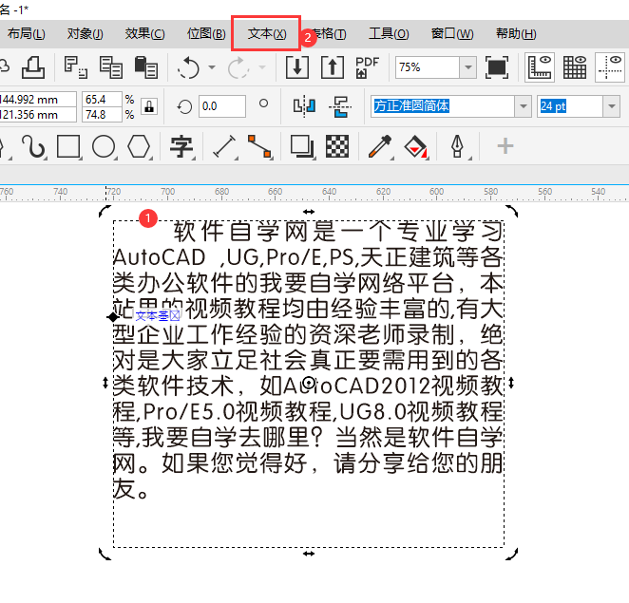The height and width of the screenshot is (603, 629).
Task: Click the Copy icon in toolbar
Action: coord(111,67)
